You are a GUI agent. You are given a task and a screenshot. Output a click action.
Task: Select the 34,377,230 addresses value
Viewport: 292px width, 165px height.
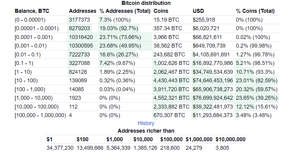60,148
